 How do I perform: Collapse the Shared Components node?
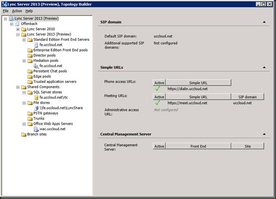18,87
